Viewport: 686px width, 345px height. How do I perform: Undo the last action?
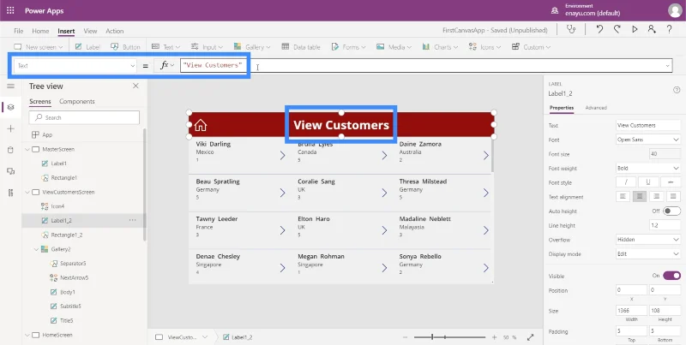(x=599, y=30)
